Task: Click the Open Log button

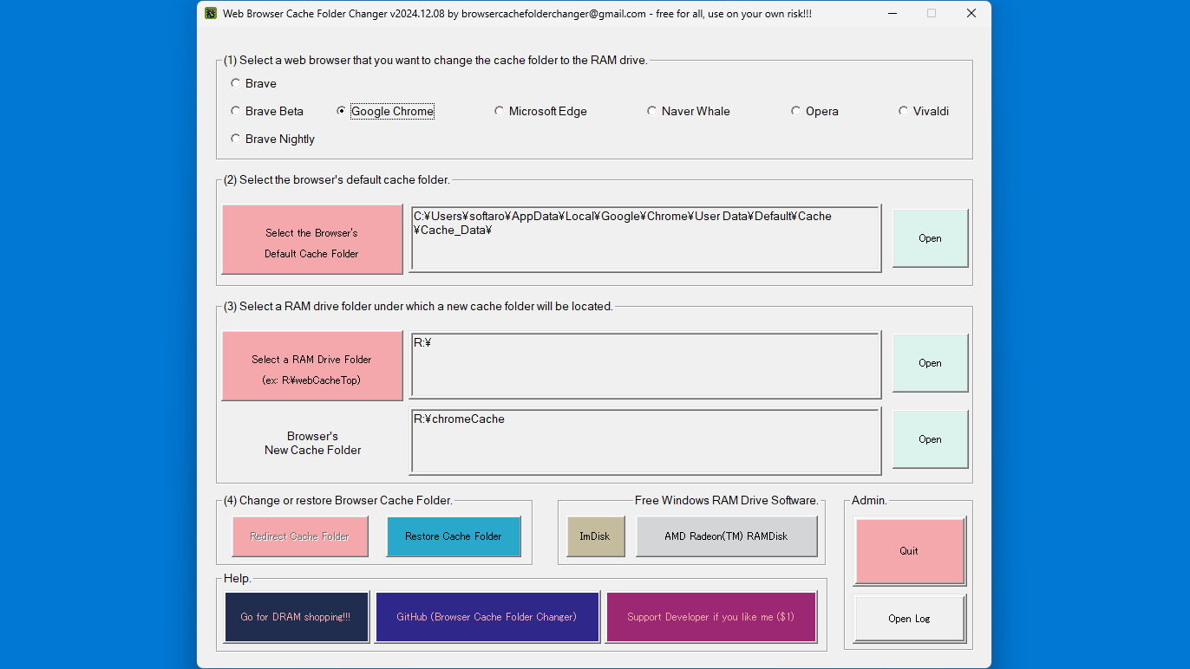Action: pos(909,619)
